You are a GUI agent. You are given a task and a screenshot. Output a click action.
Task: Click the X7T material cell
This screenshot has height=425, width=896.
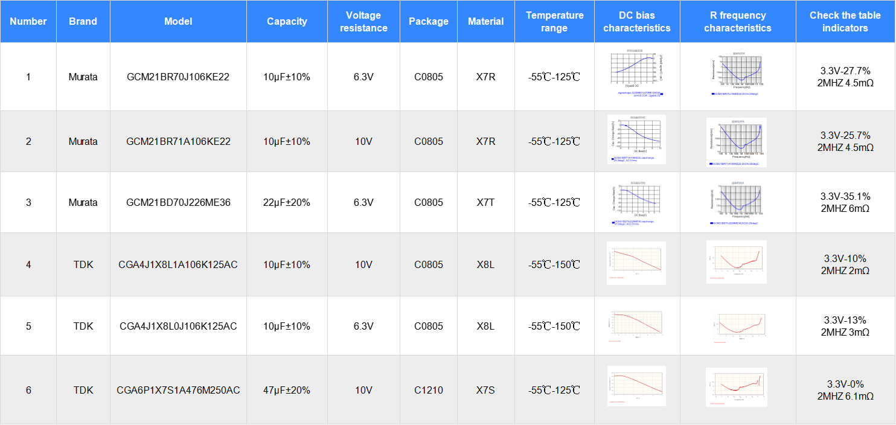coord(485,203)
